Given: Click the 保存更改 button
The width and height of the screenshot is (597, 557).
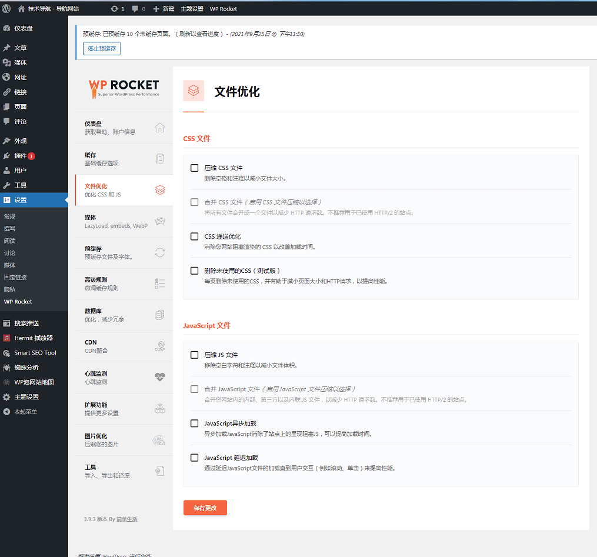Looking at the screenshot, I should [x=205, y=508].
